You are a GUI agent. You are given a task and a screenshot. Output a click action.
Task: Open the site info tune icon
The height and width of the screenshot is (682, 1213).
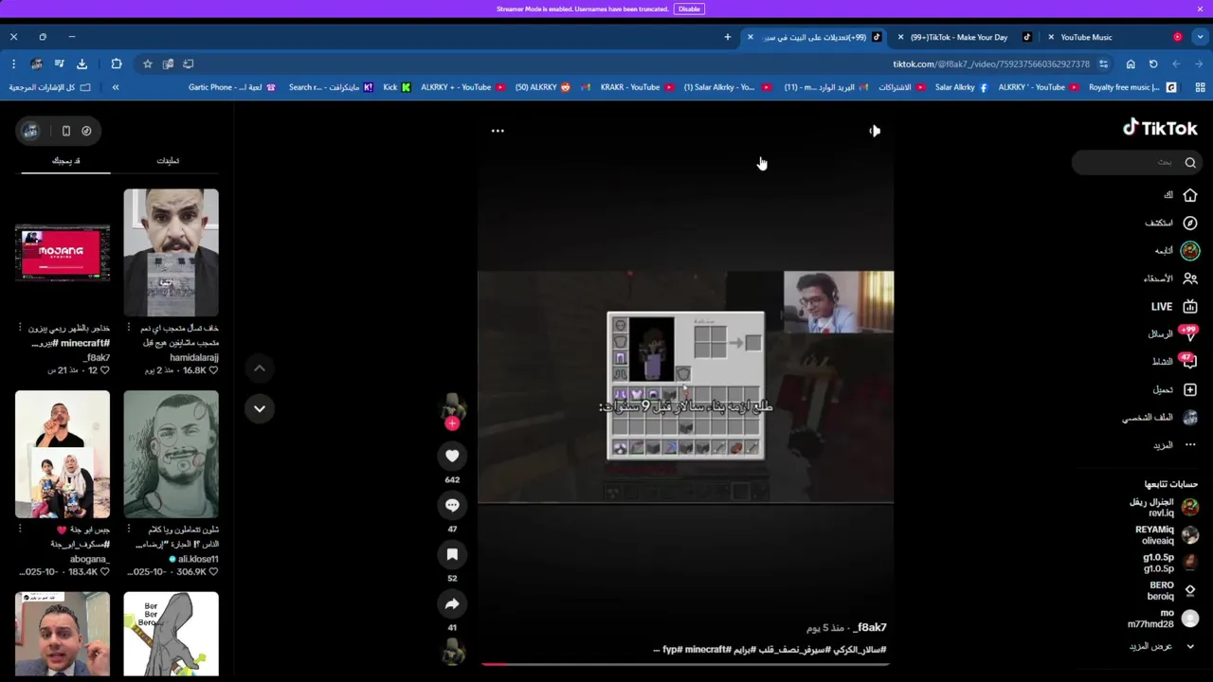point(1104,63)
